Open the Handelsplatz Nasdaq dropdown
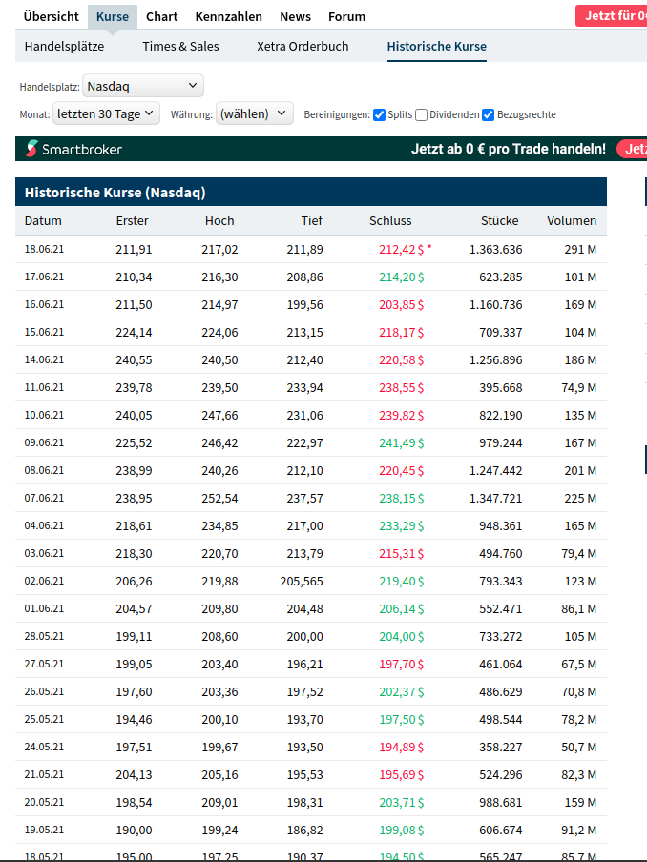Image resolution: width=647 pixels, height=862 pixels. click(143, 86)
